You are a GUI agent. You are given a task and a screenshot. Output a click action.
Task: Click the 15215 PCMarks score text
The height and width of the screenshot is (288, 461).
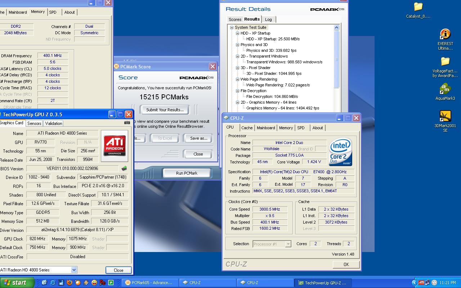[x=164, y=97]
